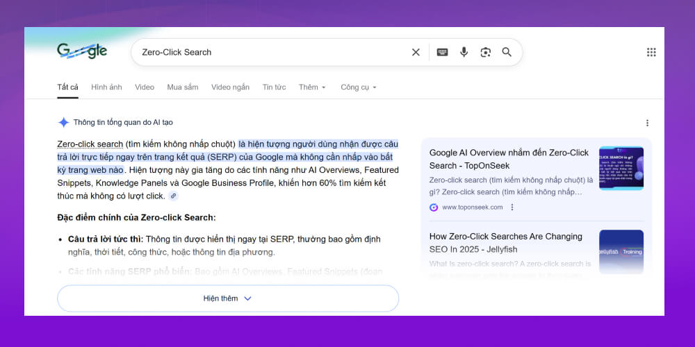Image resolution: width=695 pixels, height=347 pixels.
Task: Open How Zero-Click Searches Are Changing SEO result
Action: click(x=506, y=242)
